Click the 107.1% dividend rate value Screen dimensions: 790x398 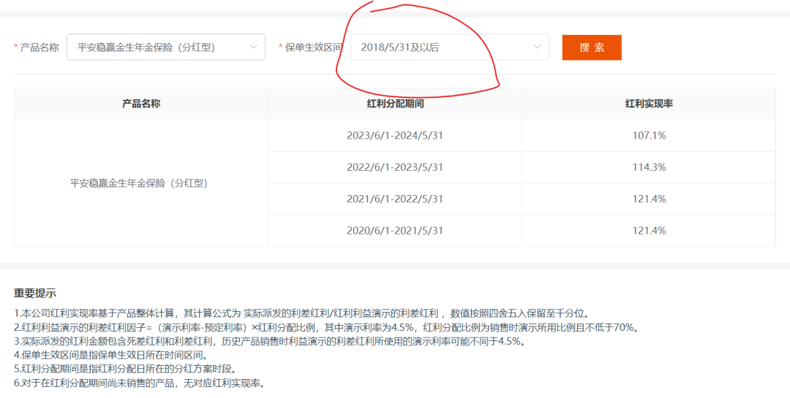coord(649,135)
